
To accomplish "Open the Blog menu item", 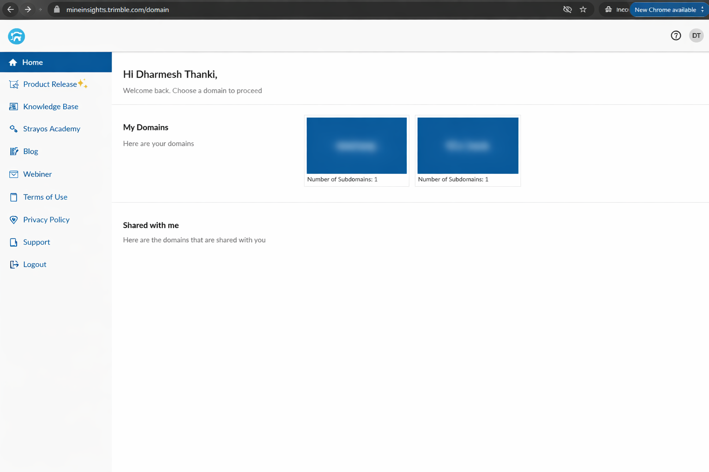I will click(x=30, y=151).
